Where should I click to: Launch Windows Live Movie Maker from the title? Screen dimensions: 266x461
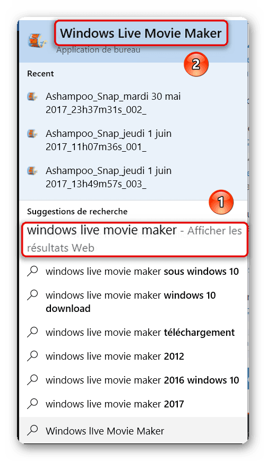(141, 33)
